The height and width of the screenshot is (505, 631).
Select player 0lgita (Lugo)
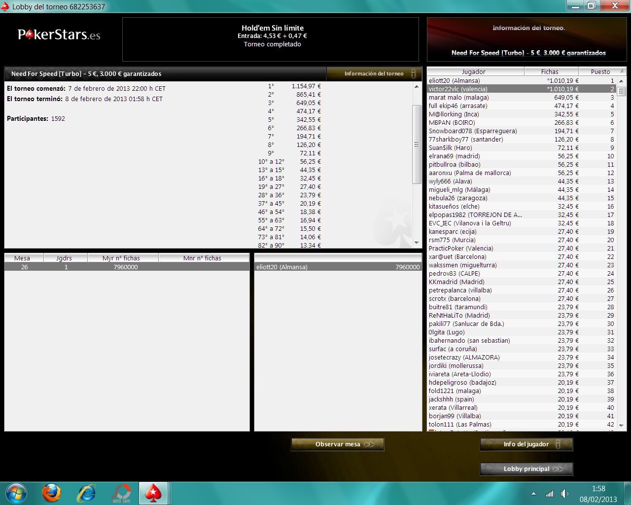[522, 332]
